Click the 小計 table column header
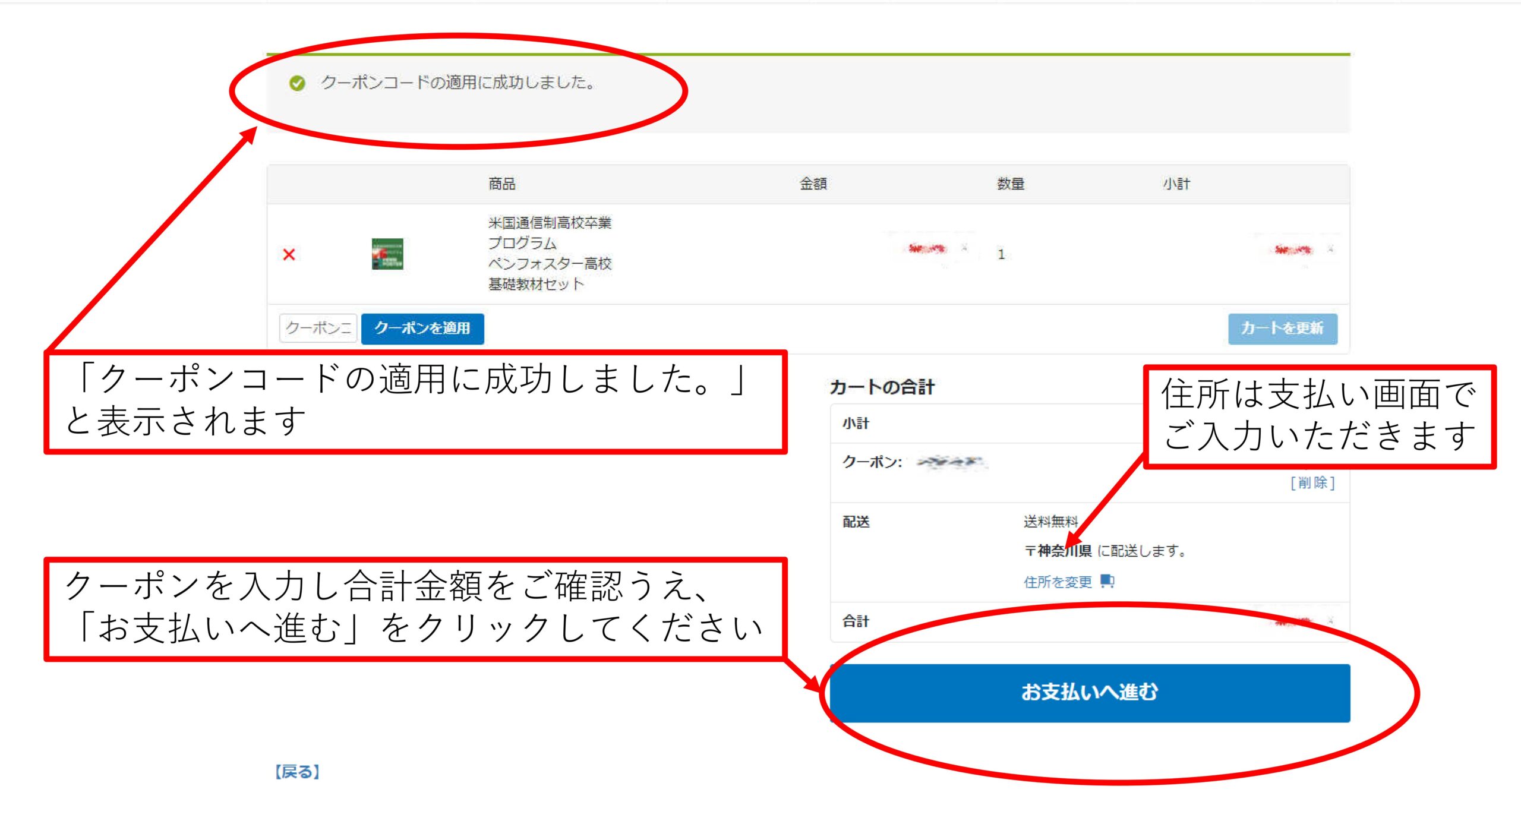The width and height of the screenshot is (1521, 824). click(1176, 184)
